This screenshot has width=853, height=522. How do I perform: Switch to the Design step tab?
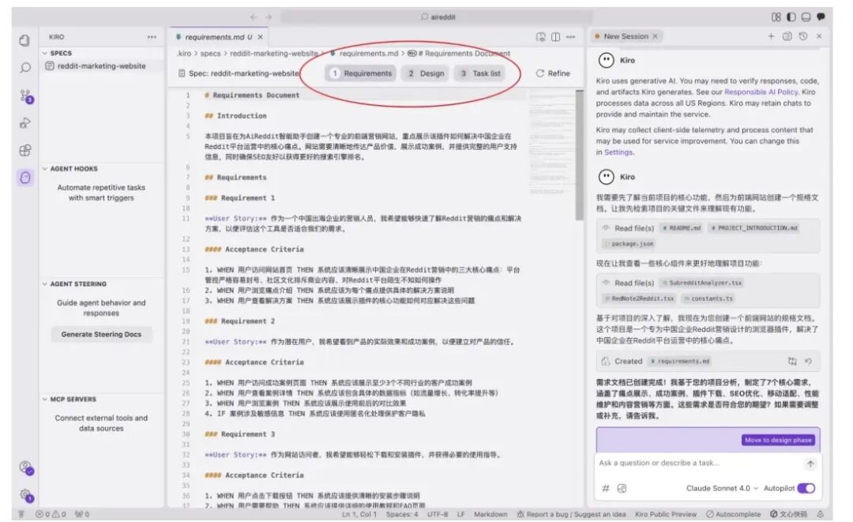(x=426, y=73)
